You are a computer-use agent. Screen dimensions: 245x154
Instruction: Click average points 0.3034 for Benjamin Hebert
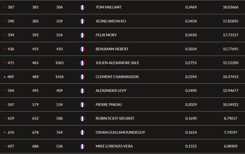191,49
